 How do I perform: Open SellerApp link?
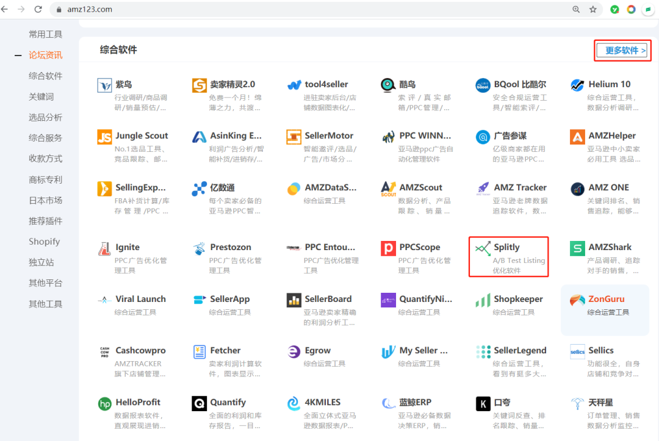coord(230,299)
